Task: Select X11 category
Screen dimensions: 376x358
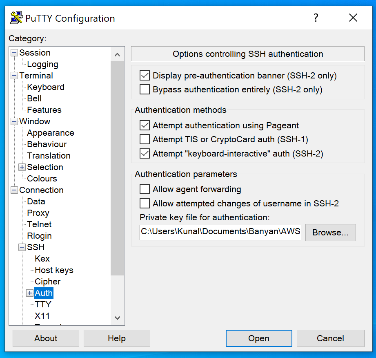Action: click(x=42, y=316)
